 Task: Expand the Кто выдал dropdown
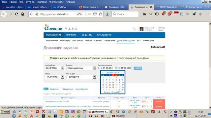point(94,77)
